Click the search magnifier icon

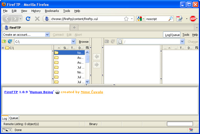click(x=171, y=19)
